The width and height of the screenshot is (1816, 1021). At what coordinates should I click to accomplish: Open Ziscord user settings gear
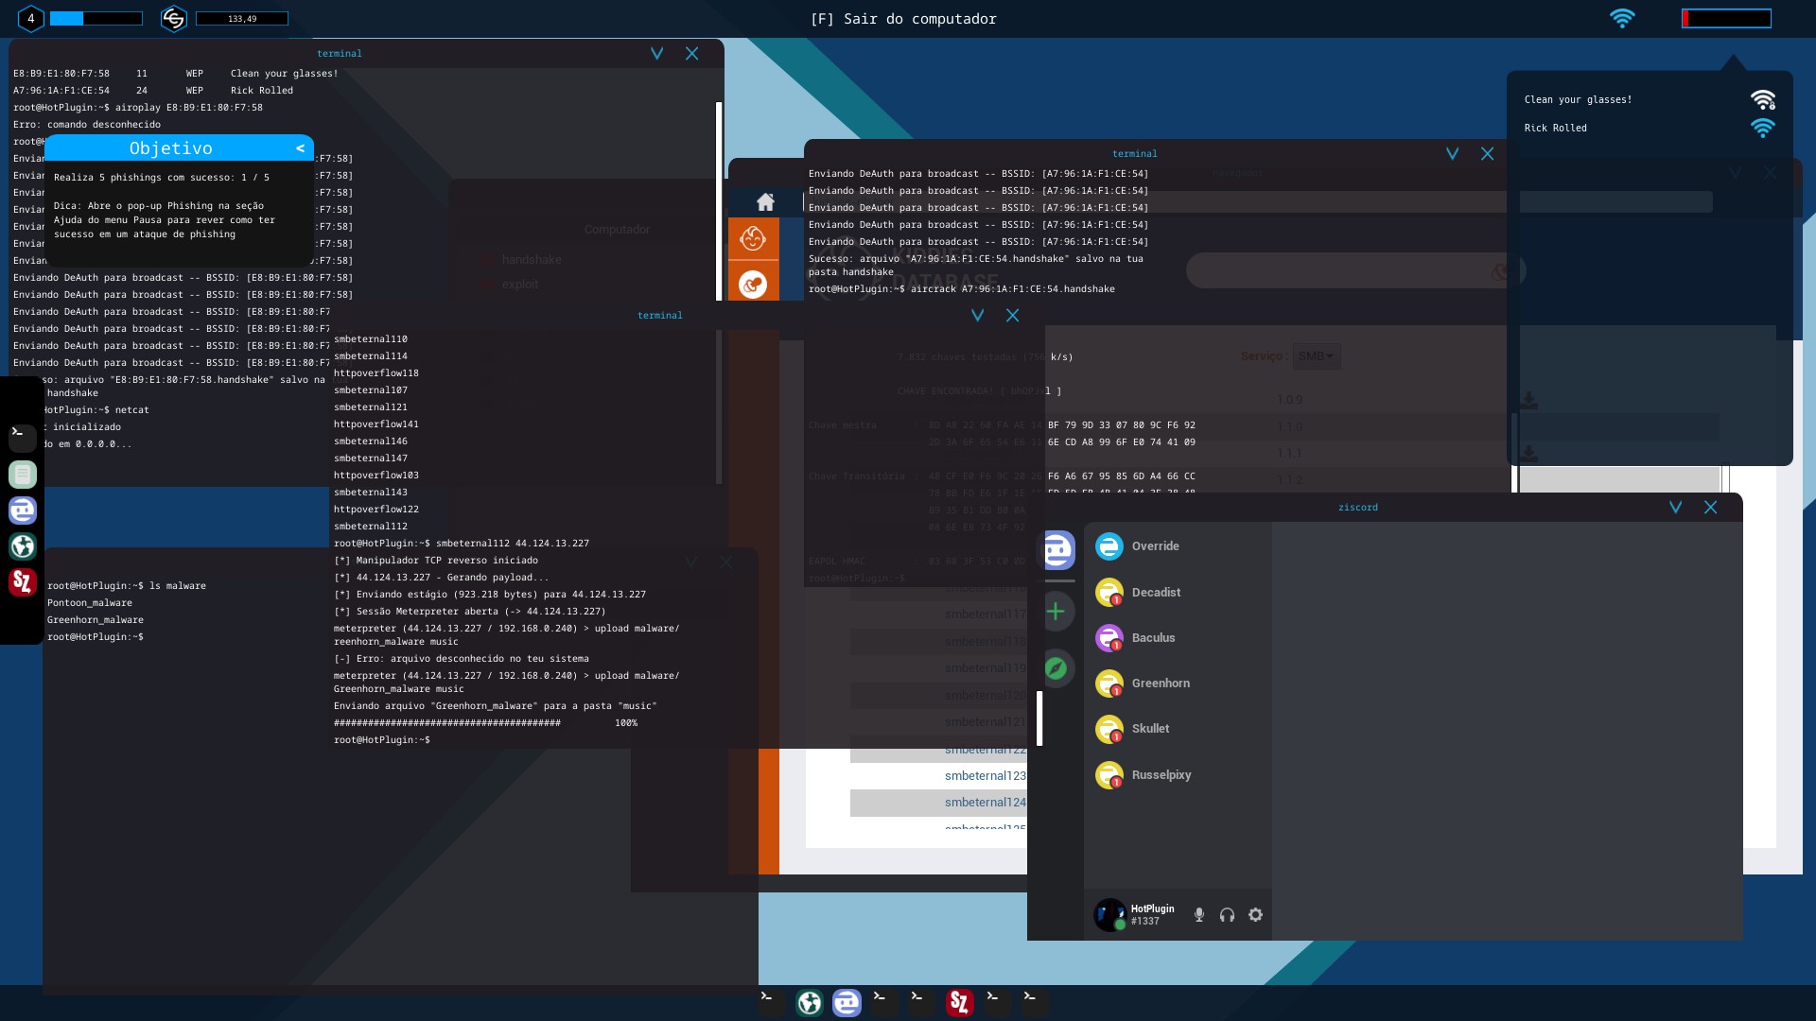tap(1255, 915)
